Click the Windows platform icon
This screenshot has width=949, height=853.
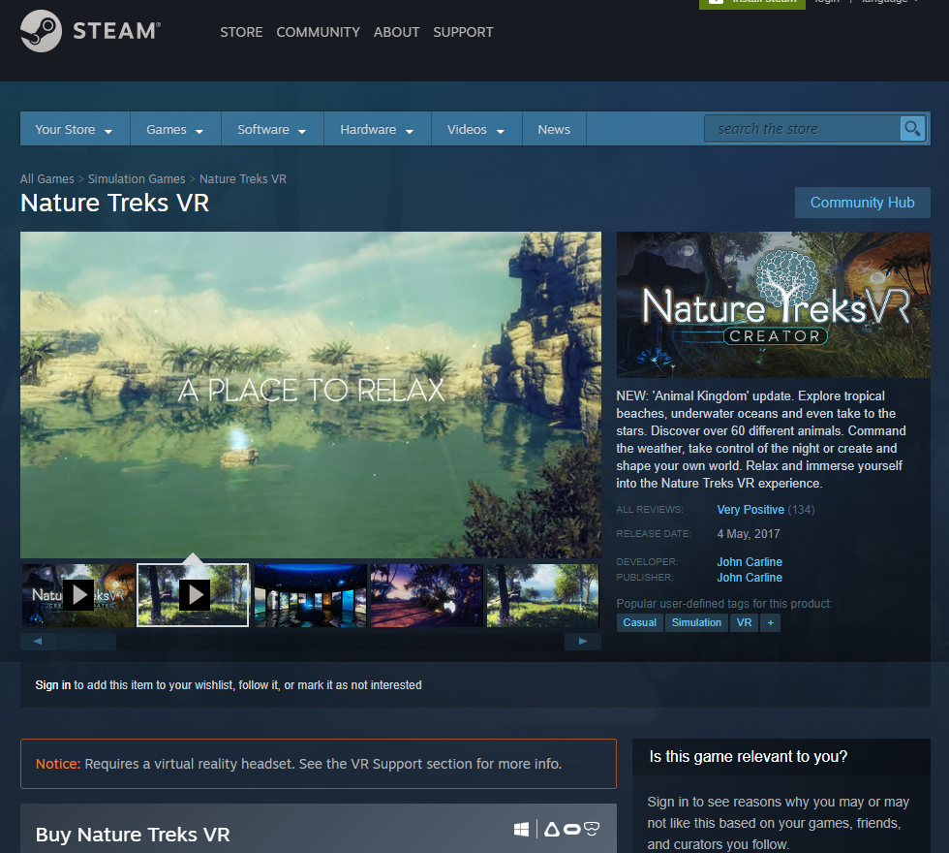[x=521, y=830]
